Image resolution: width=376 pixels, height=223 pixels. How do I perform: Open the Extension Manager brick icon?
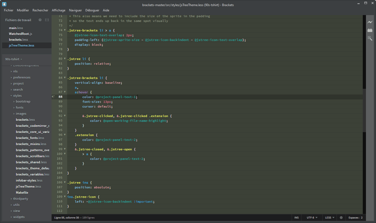(370, 30)
